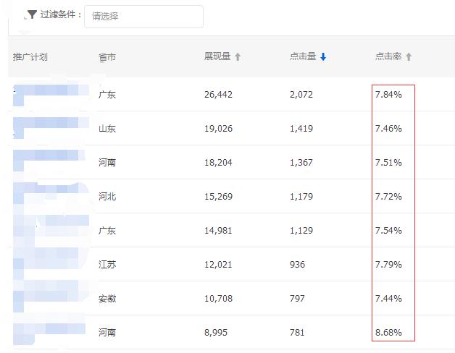Image resolution: width=455 pixels, height=353 pixels.
Task: Click the filter funnel icon
Action: tap(32, 15)
